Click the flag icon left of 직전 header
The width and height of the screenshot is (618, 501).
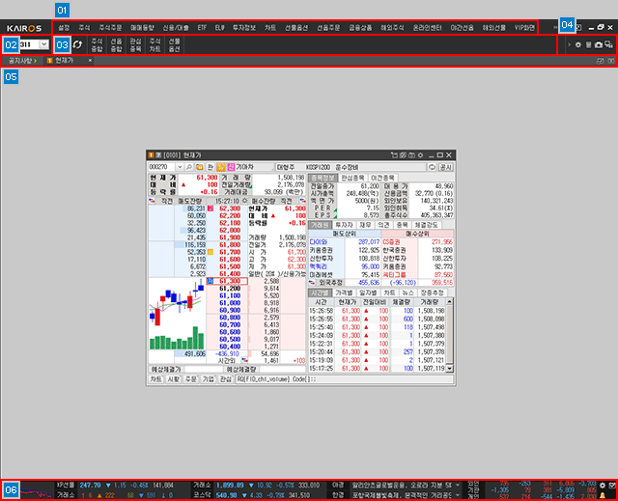152,201
